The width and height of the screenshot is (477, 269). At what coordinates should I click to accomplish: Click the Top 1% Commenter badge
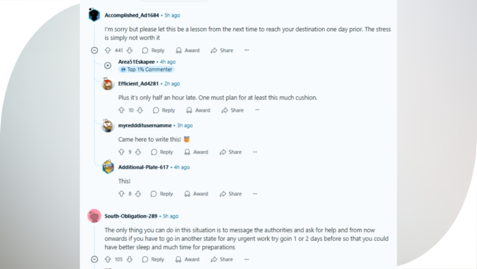click(147, 70)
